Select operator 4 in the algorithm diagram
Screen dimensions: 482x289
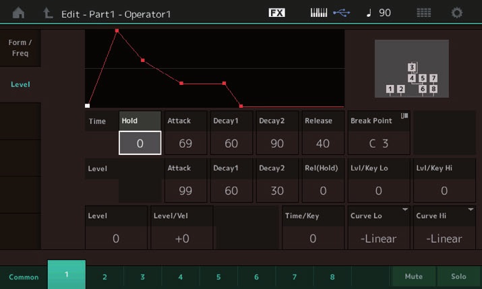[412, 78]
